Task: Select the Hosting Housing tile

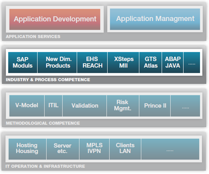Action: pos(27,149)
